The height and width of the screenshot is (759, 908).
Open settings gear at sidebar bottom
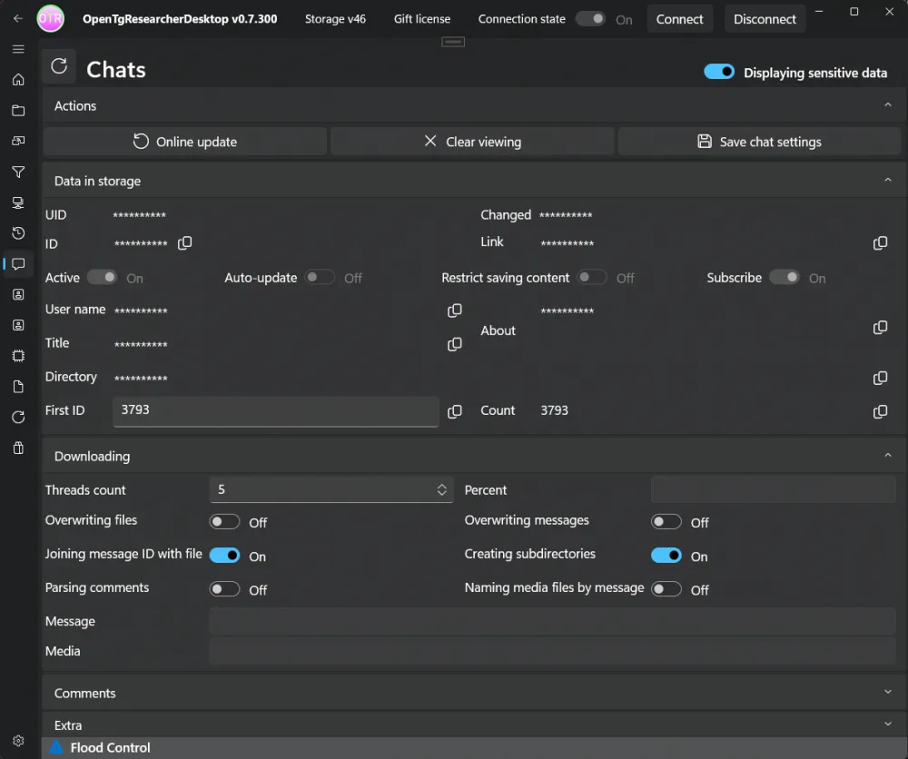point(18,741)
